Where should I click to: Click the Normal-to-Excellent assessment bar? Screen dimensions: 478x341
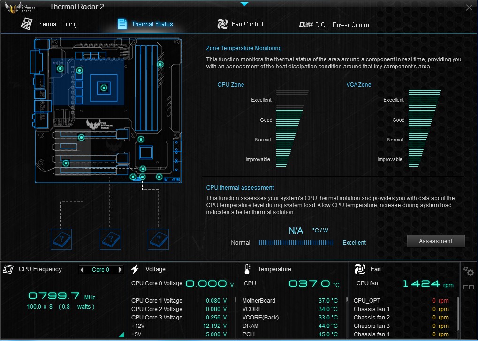point(296,243)
